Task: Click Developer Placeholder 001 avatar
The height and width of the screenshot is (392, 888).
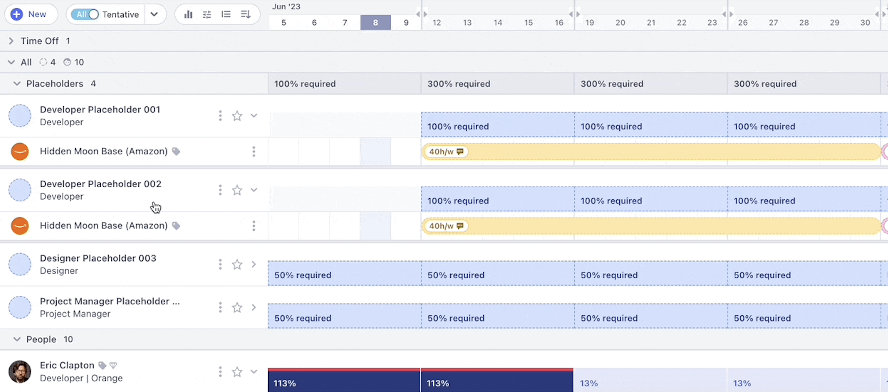Action: [x=20, y=116]
